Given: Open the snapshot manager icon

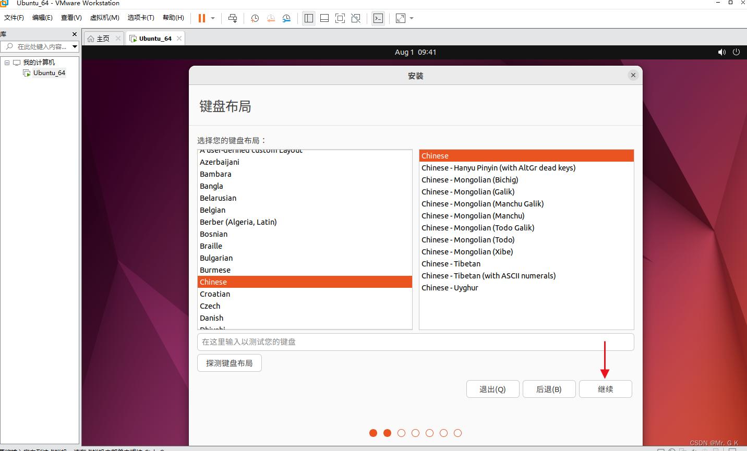Looking at the screenshot, I should [286, 18].
